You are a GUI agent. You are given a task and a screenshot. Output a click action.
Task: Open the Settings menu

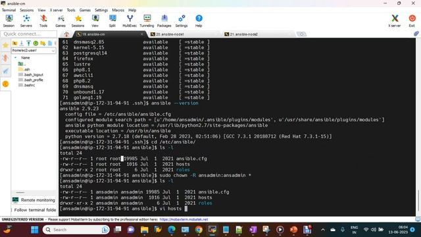(101, 10)
